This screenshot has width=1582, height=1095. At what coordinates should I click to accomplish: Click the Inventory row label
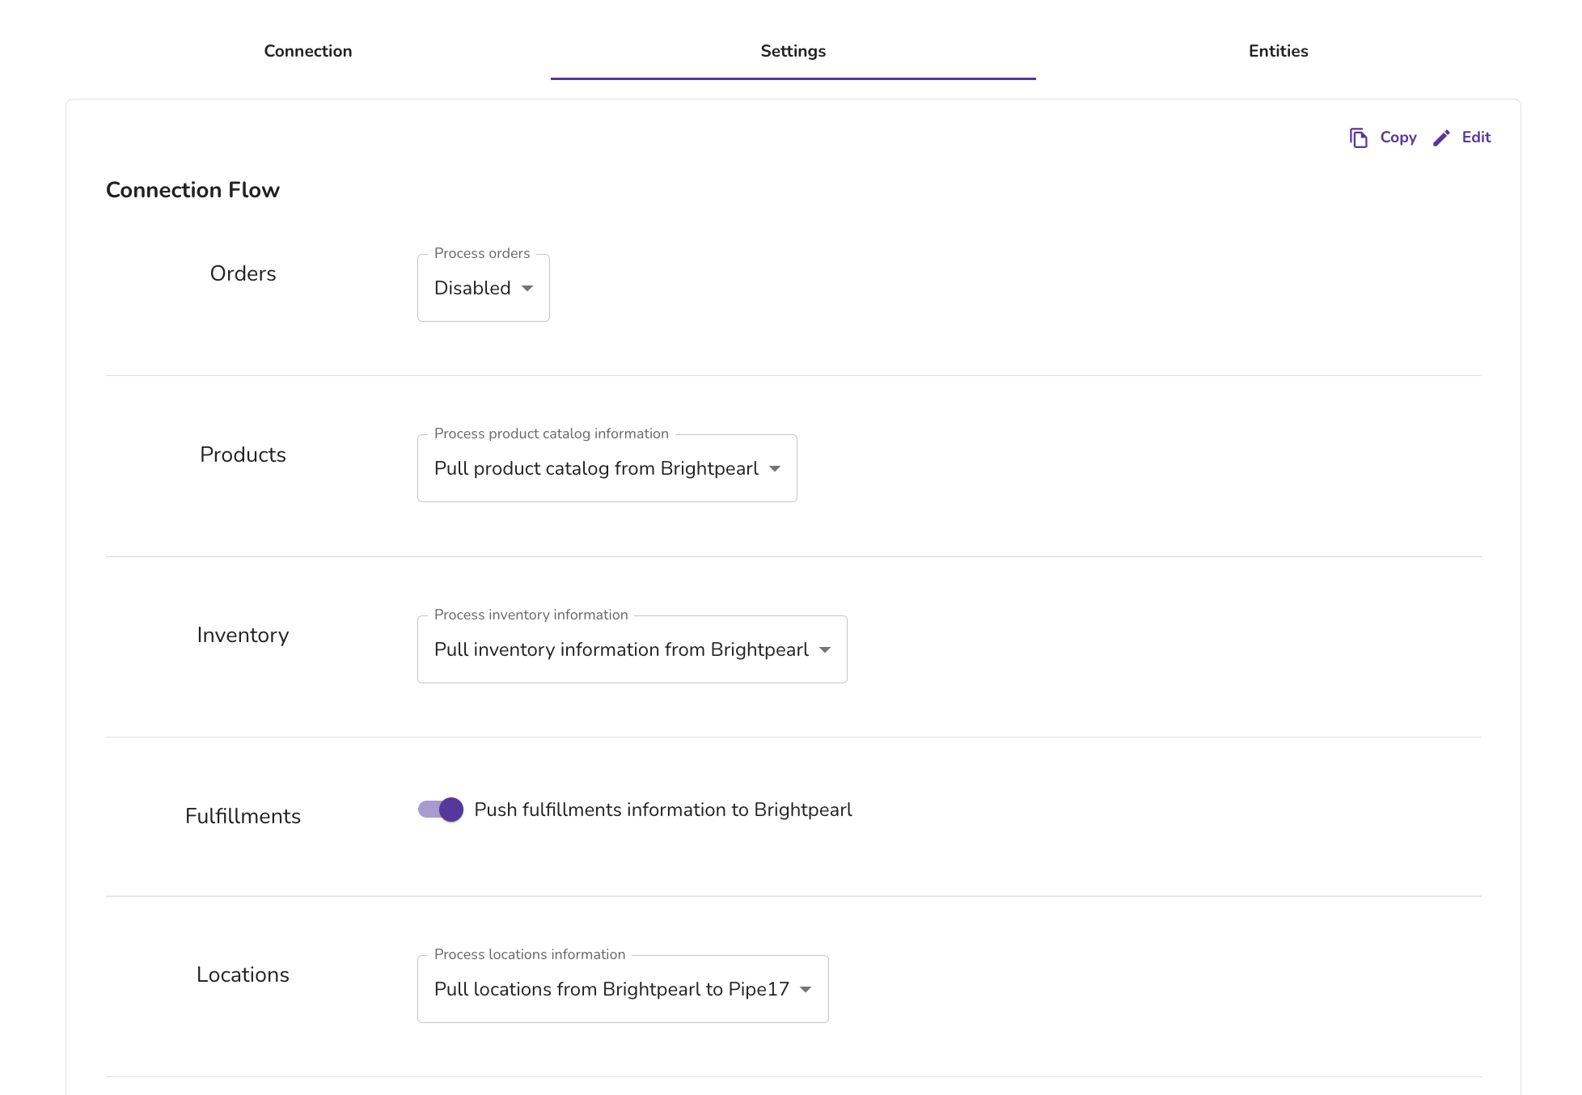pos(243,636)
